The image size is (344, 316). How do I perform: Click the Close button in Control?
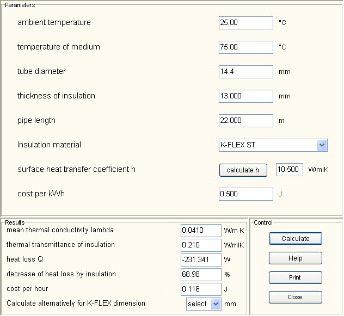point(296,297)
